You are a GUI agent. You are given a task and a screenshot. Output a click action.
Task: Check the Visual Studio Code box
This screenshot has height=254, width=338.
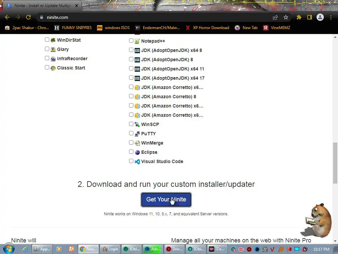(x=131, y=161)
